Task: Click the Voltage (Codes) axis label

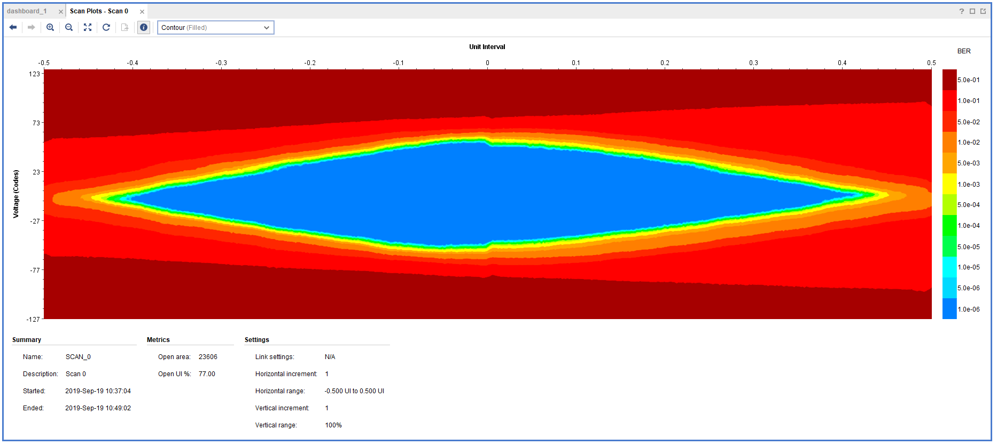Action: tap(16, 194)
